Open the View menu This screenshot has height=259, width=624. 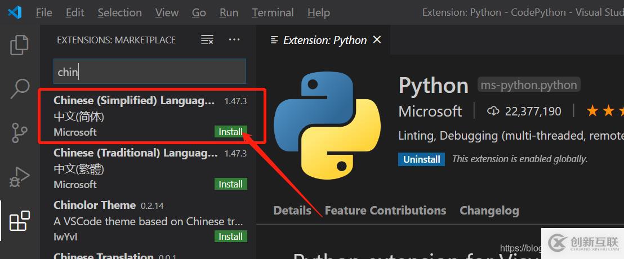click(167, 13)
